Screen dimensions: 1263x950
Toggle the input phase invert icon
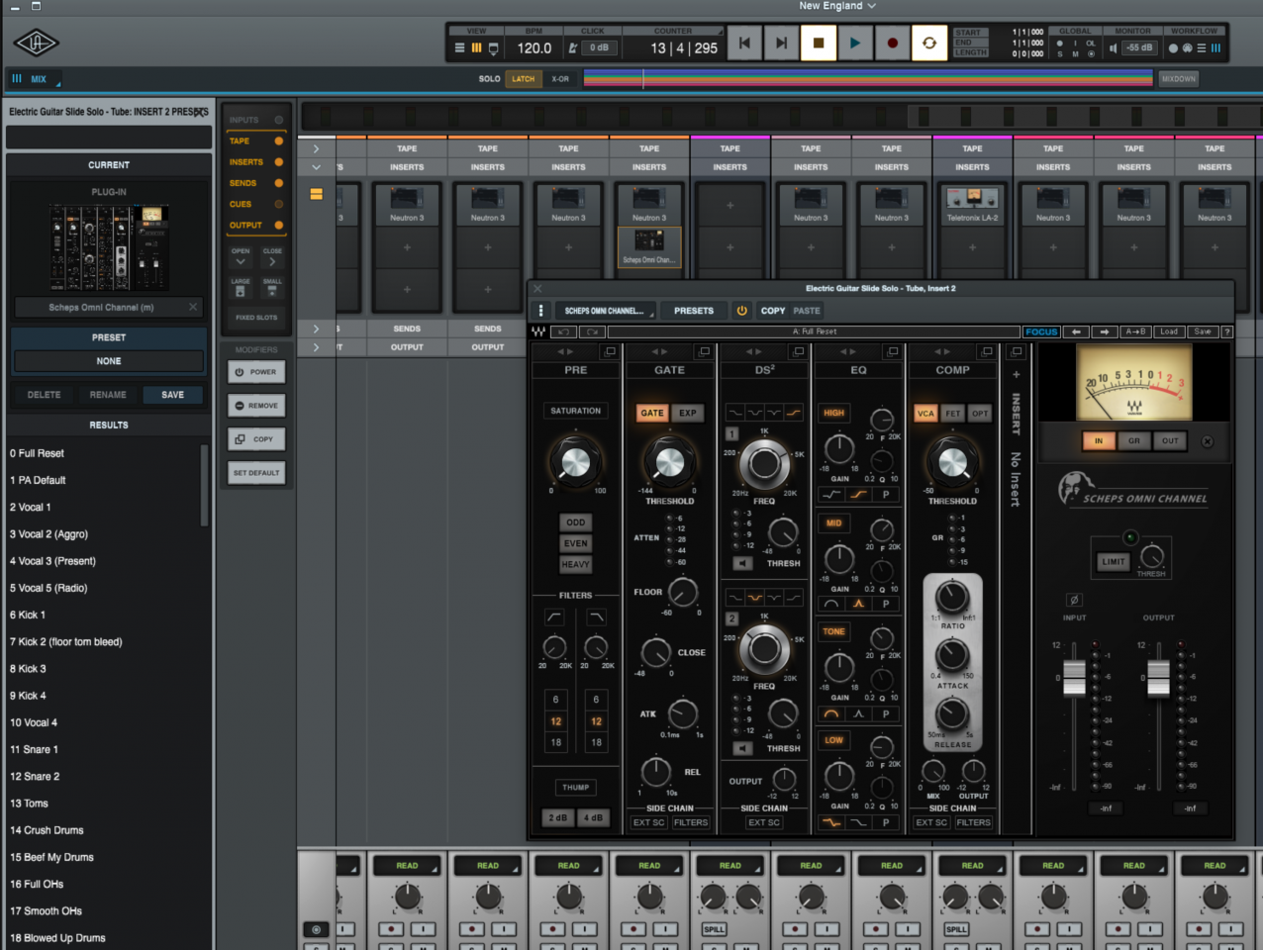click(x=1074, y=600)
